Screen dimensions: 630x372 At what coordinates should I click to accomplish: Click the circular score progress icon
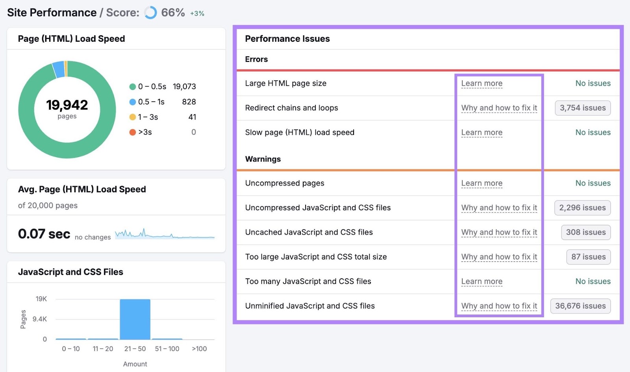pyautogui.click(x=150, y=13)
